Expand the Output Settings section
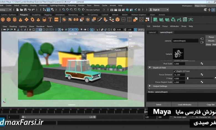 coord(150,86)
